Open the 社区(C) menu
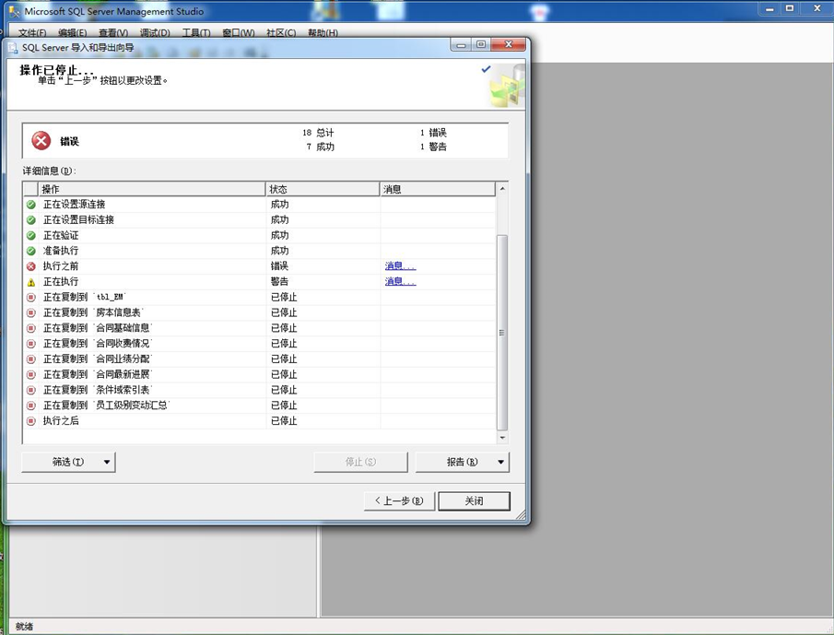Image resolution: width=834 pixels, height=635 pixels. pyautogui.click(x=281, y=33)
